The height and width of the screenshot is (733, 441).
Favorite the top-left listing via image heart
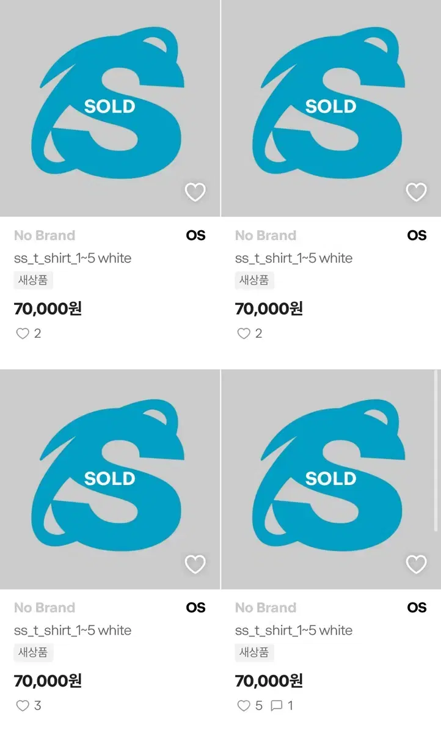[195, 192]
